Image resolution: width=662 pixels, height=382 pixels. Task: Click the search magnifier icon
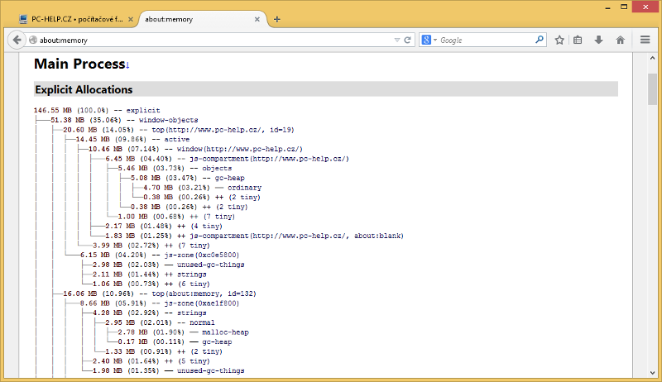pyautogui.click(x=540, y=40)
